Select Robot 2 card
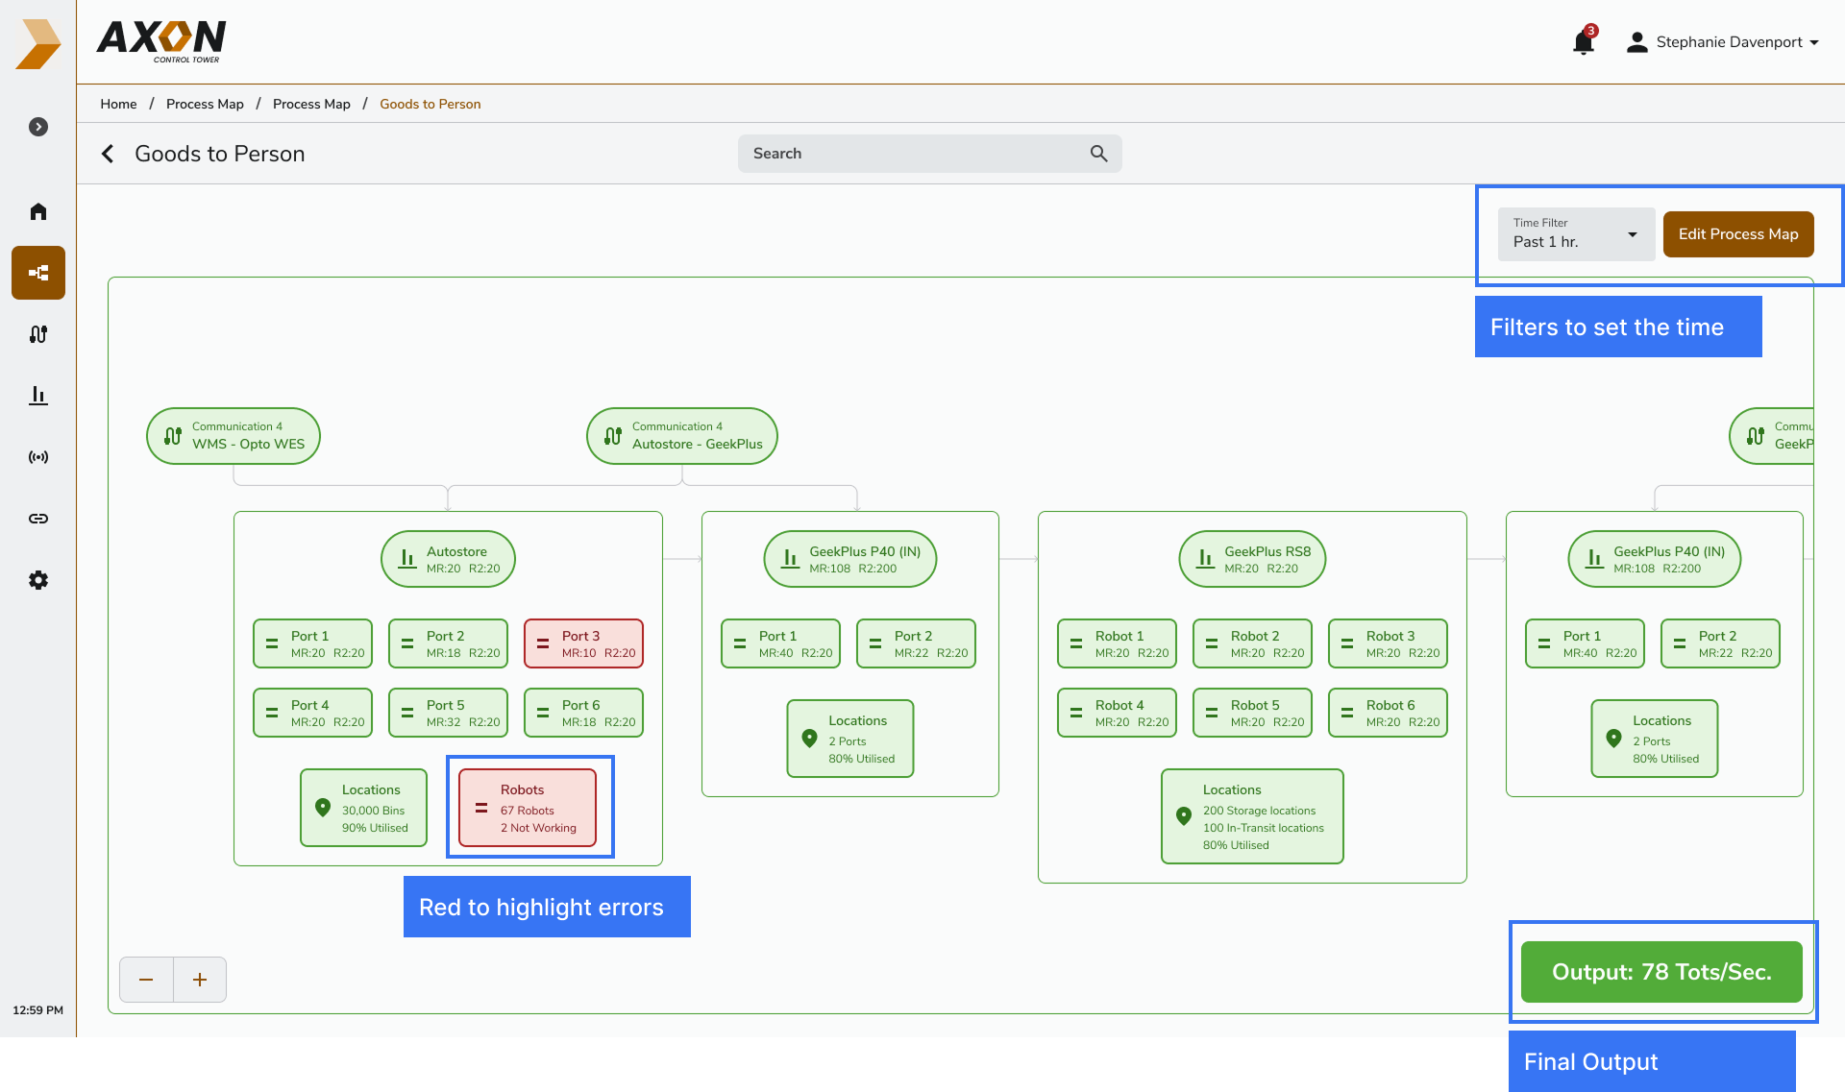Screen dimensions: 1845x1092 tap(1252, 643)
